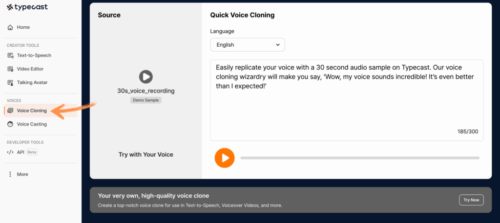500x223 pixels.
Task: Select the Text-to-Speech menu item
Action: click(34, 56)
